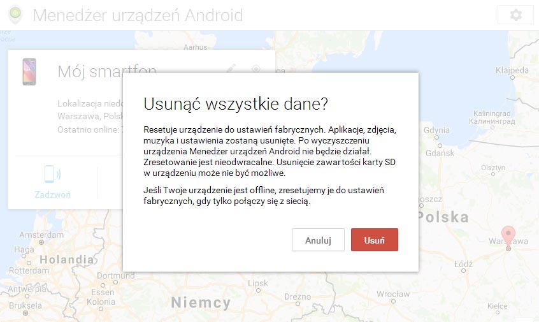Screen dimensions: 539x322
Task: Click the Rotterdam label on the map
Action: point(29,270)
